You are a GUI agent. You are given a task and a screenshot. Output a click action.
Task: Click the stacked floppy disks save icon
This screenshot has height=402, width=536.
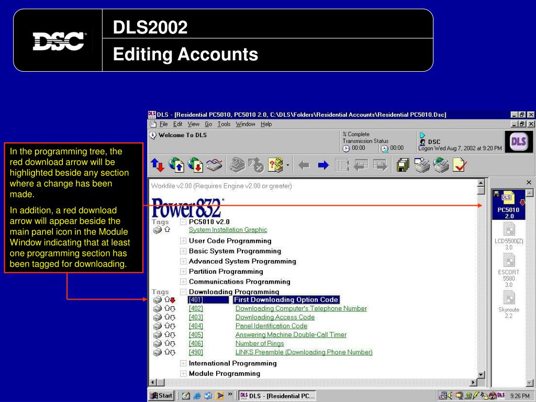[403, 165]
